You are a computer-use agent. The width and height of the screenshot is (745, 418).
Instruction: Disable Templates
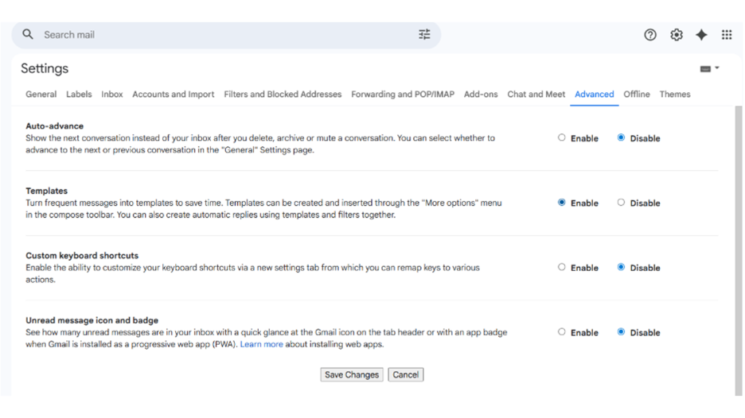pyautogui.click(x=621, y=202)
